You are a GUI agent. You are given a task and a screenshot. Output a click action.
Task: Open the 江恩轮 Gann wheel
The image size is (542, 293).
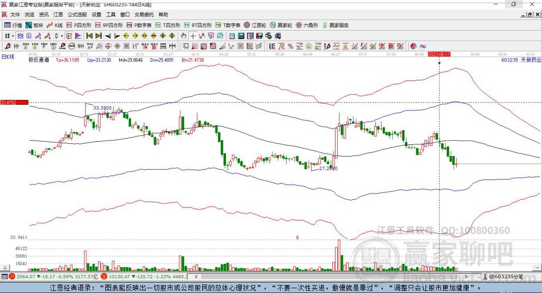click(x=255, y=25)
